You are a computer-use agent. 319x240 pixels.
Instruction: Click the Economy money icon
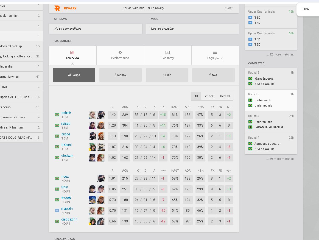[x=168, y=52]
